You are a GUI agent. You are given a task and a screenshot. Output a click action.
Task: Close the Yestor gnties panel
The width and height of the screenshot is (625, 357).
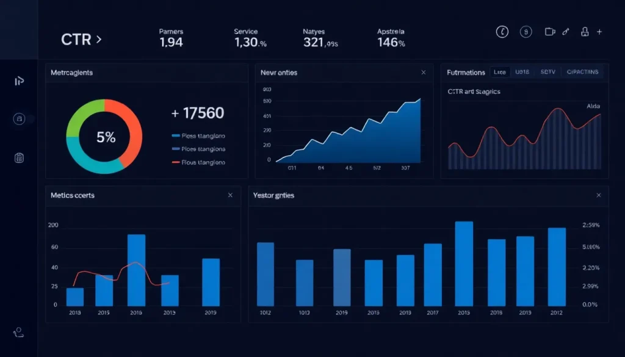click(x=599, y=195)
